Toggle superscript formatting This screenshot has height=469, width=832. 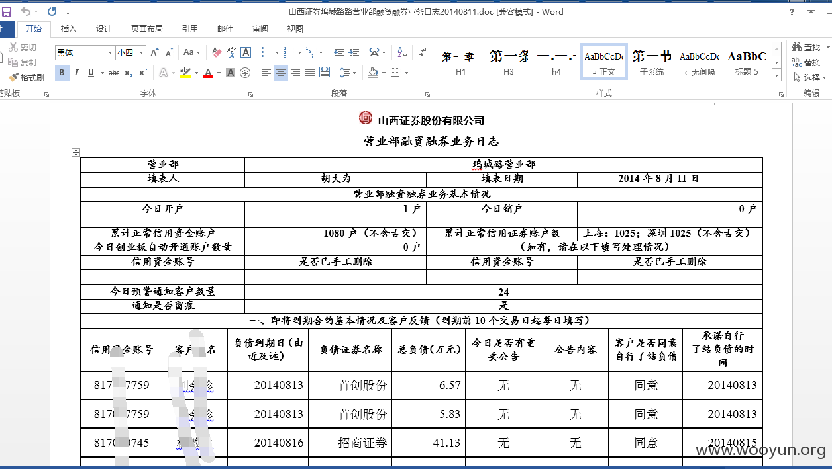coord(143,73)
